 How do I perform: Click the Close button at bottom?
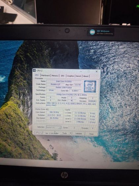[91, 134]
